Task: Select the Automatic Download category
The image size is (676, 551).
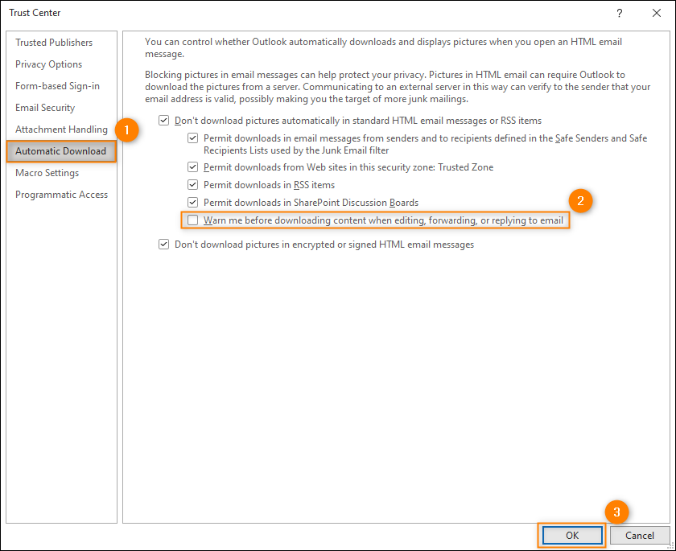Action: (61, 150)
